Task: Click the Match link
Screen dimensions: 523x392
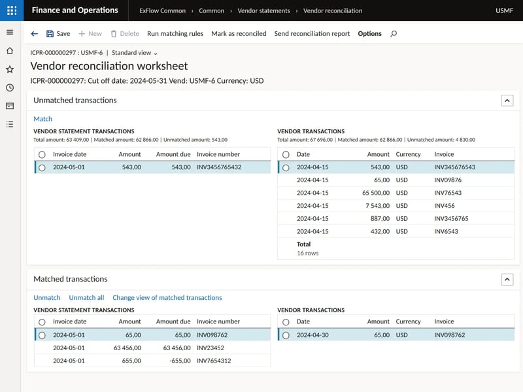Action: [x=42, y=119]
